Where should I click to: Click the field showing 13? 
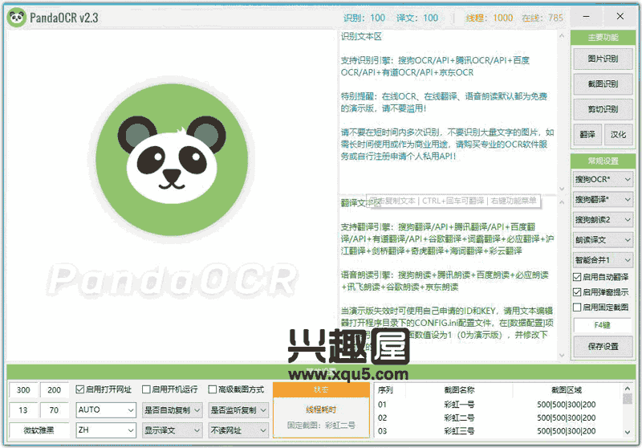coord(23,410)
